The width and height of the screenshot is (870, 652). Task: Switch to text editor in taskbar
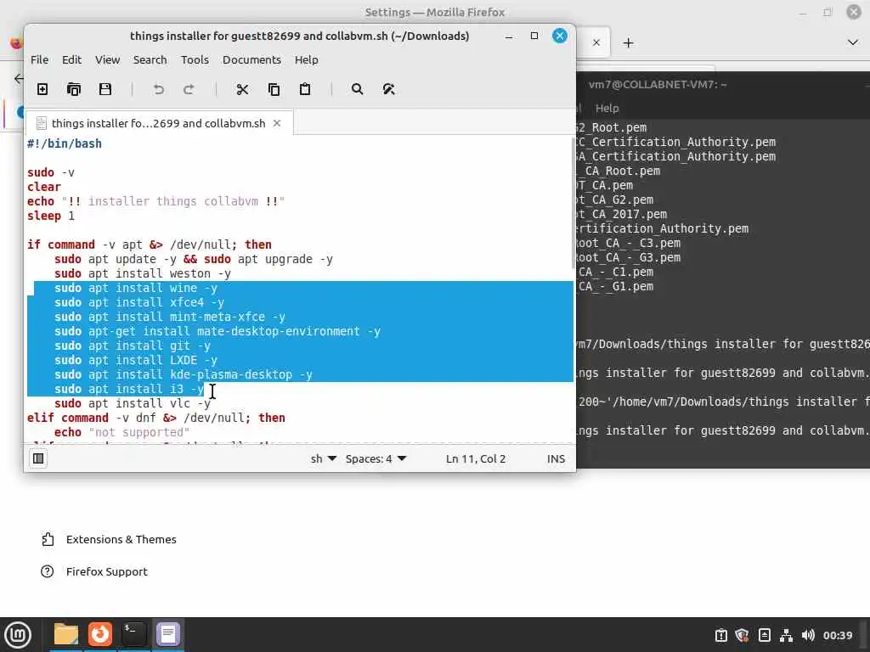click(x=167, y=634)
